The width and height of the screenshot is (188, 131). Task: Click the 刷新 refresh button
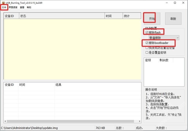pos(173,19)
